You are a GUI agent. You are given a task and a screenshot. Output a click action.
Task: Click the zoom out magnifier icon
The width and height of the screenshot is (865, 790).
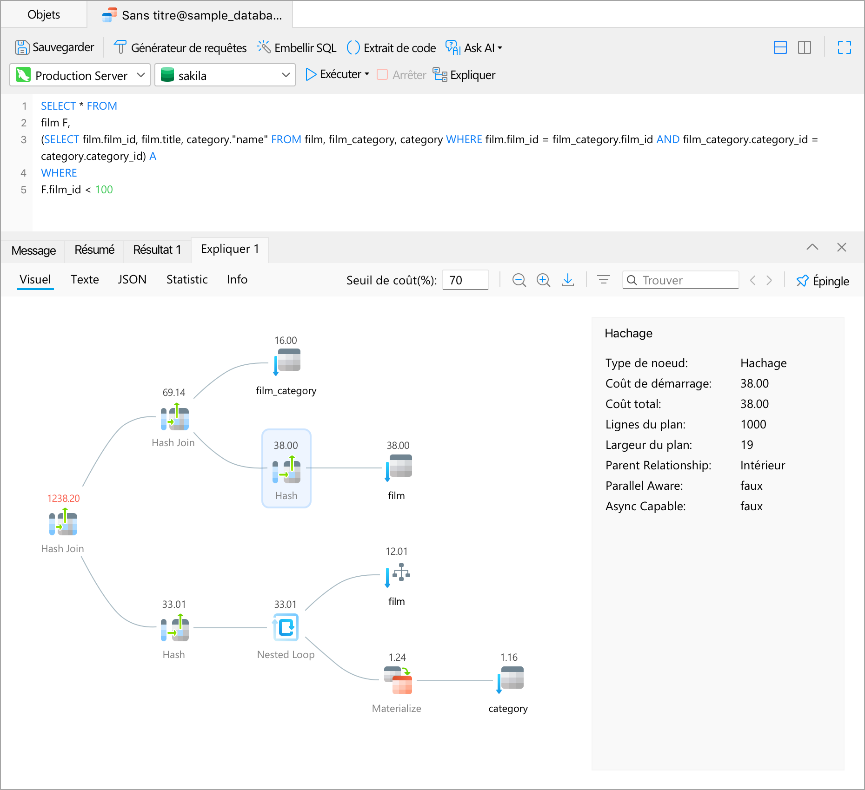coord(519,280)
